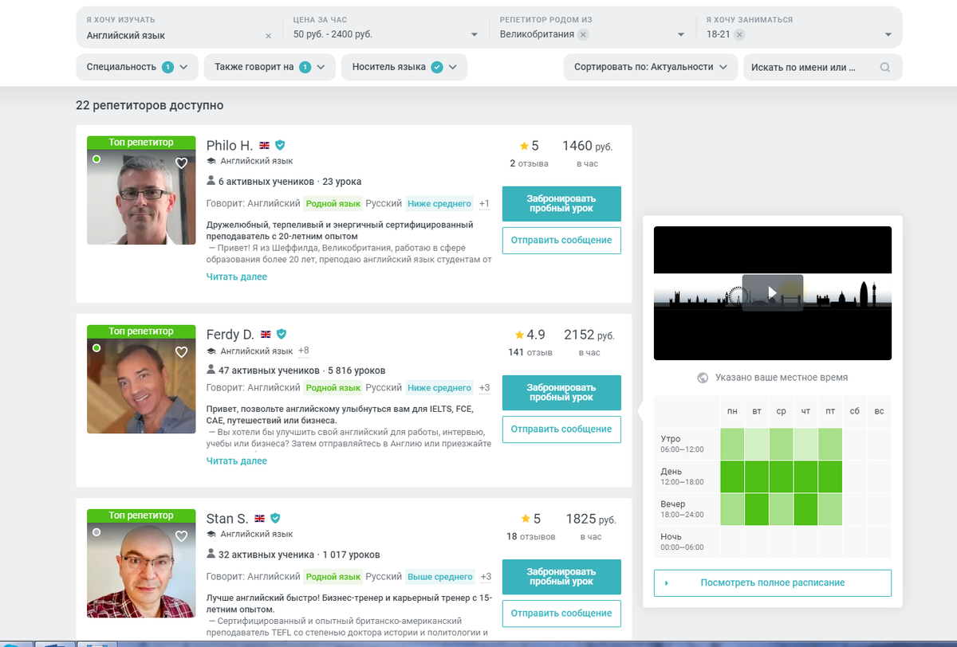
Task: Expand +8 more subjects for Ferdy D.
Action: pos(304,351)
